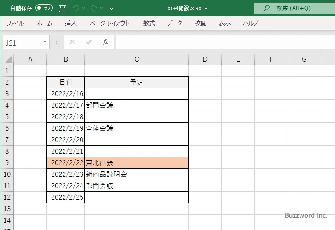
Task: Select the cell 新商品説明会
Action: point(137,174)
